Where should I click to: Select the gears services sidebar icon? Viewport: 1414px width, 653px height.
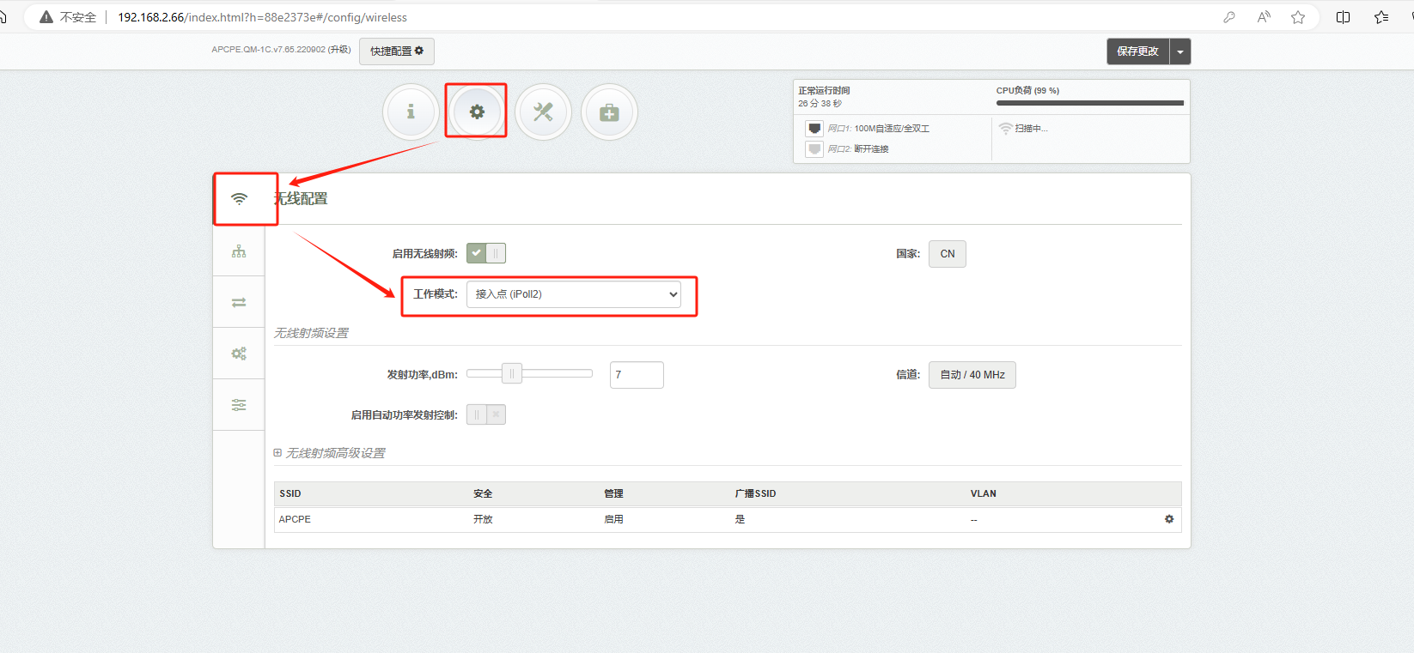click(239, 354)
